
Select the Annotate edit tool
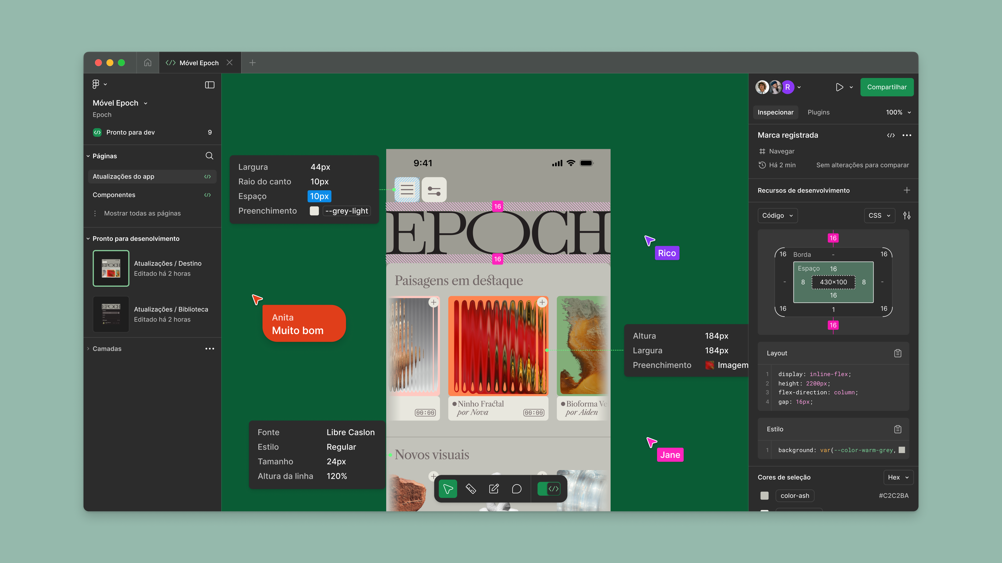point(494,489)
